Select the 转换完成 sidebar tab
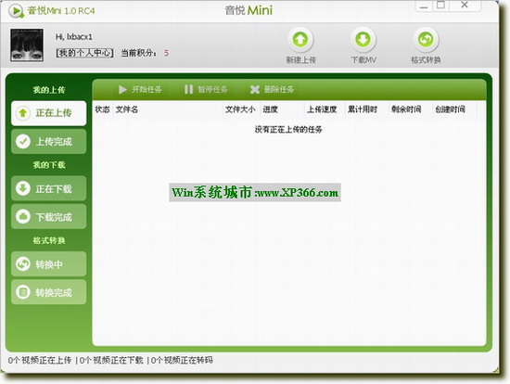 tap(49, 292)
